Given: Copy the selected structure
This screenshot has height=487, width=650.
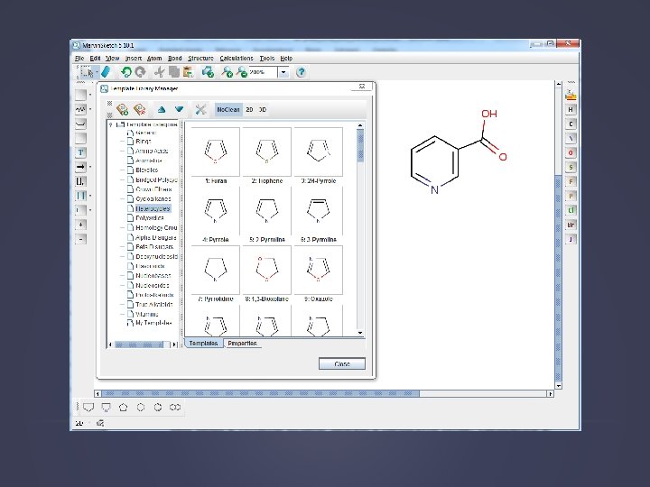Looking at the screenshot, I should 173,72.
